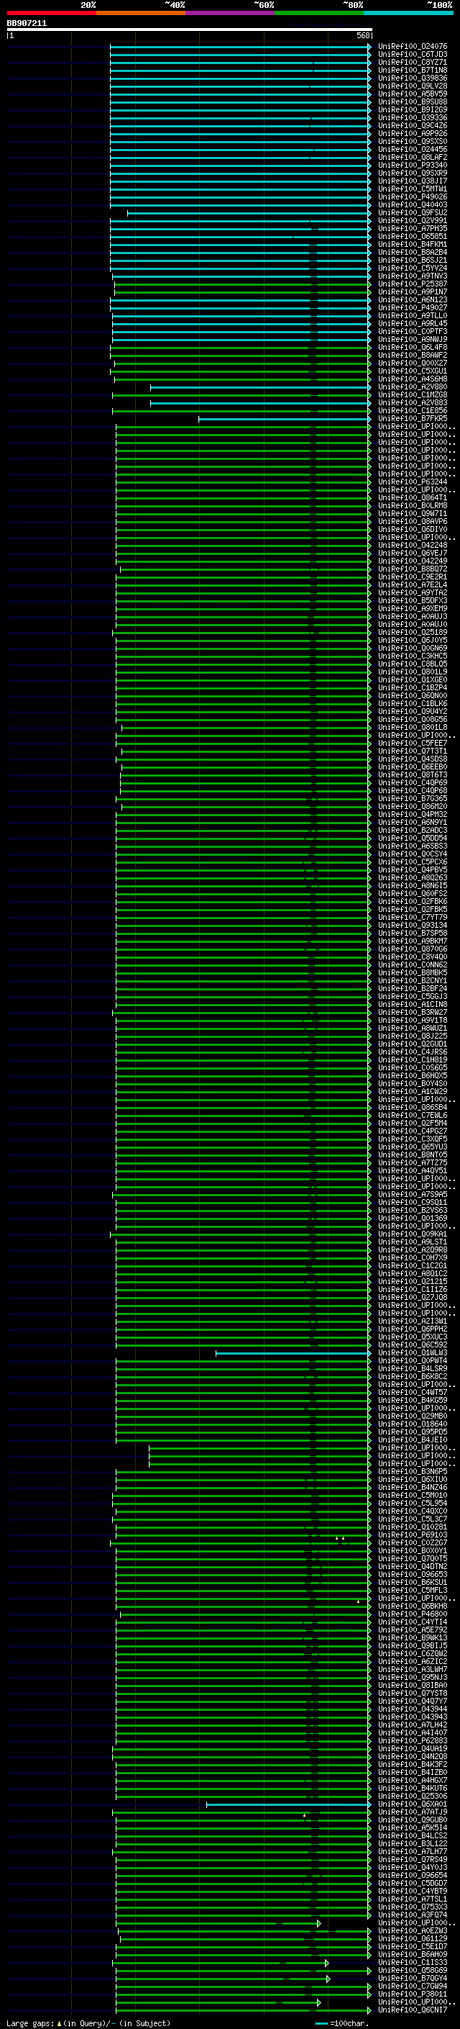
Task: Select hit UniRef100_A7LH42
Action: (413, 1725)
